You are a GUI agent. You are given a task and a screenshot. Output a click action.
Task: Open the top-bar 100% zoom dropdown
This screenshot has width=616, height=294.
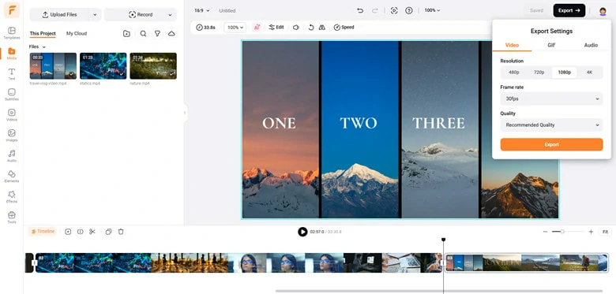point(432,10)
